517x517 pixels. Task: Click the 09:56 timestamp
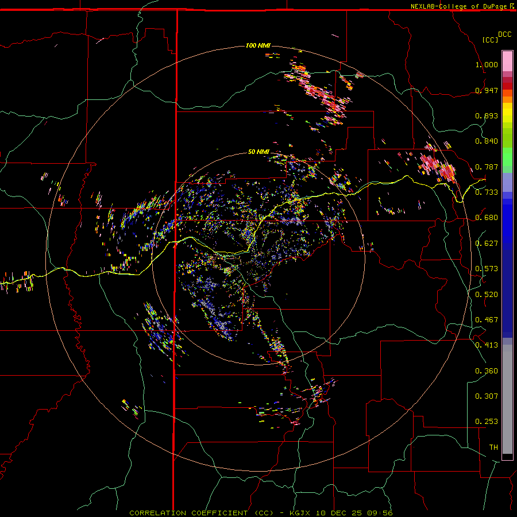(379, 513)
